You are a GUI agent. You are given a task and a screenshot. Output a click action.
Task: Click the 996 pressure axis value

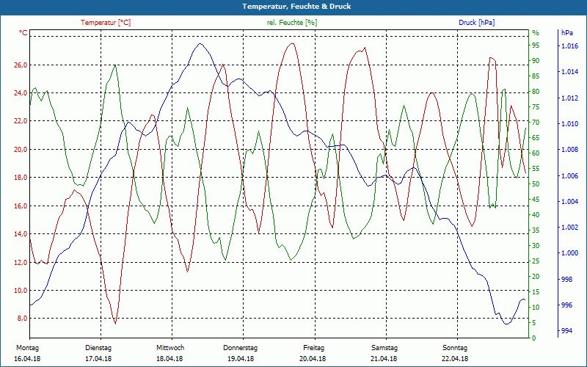pos(567,305)
